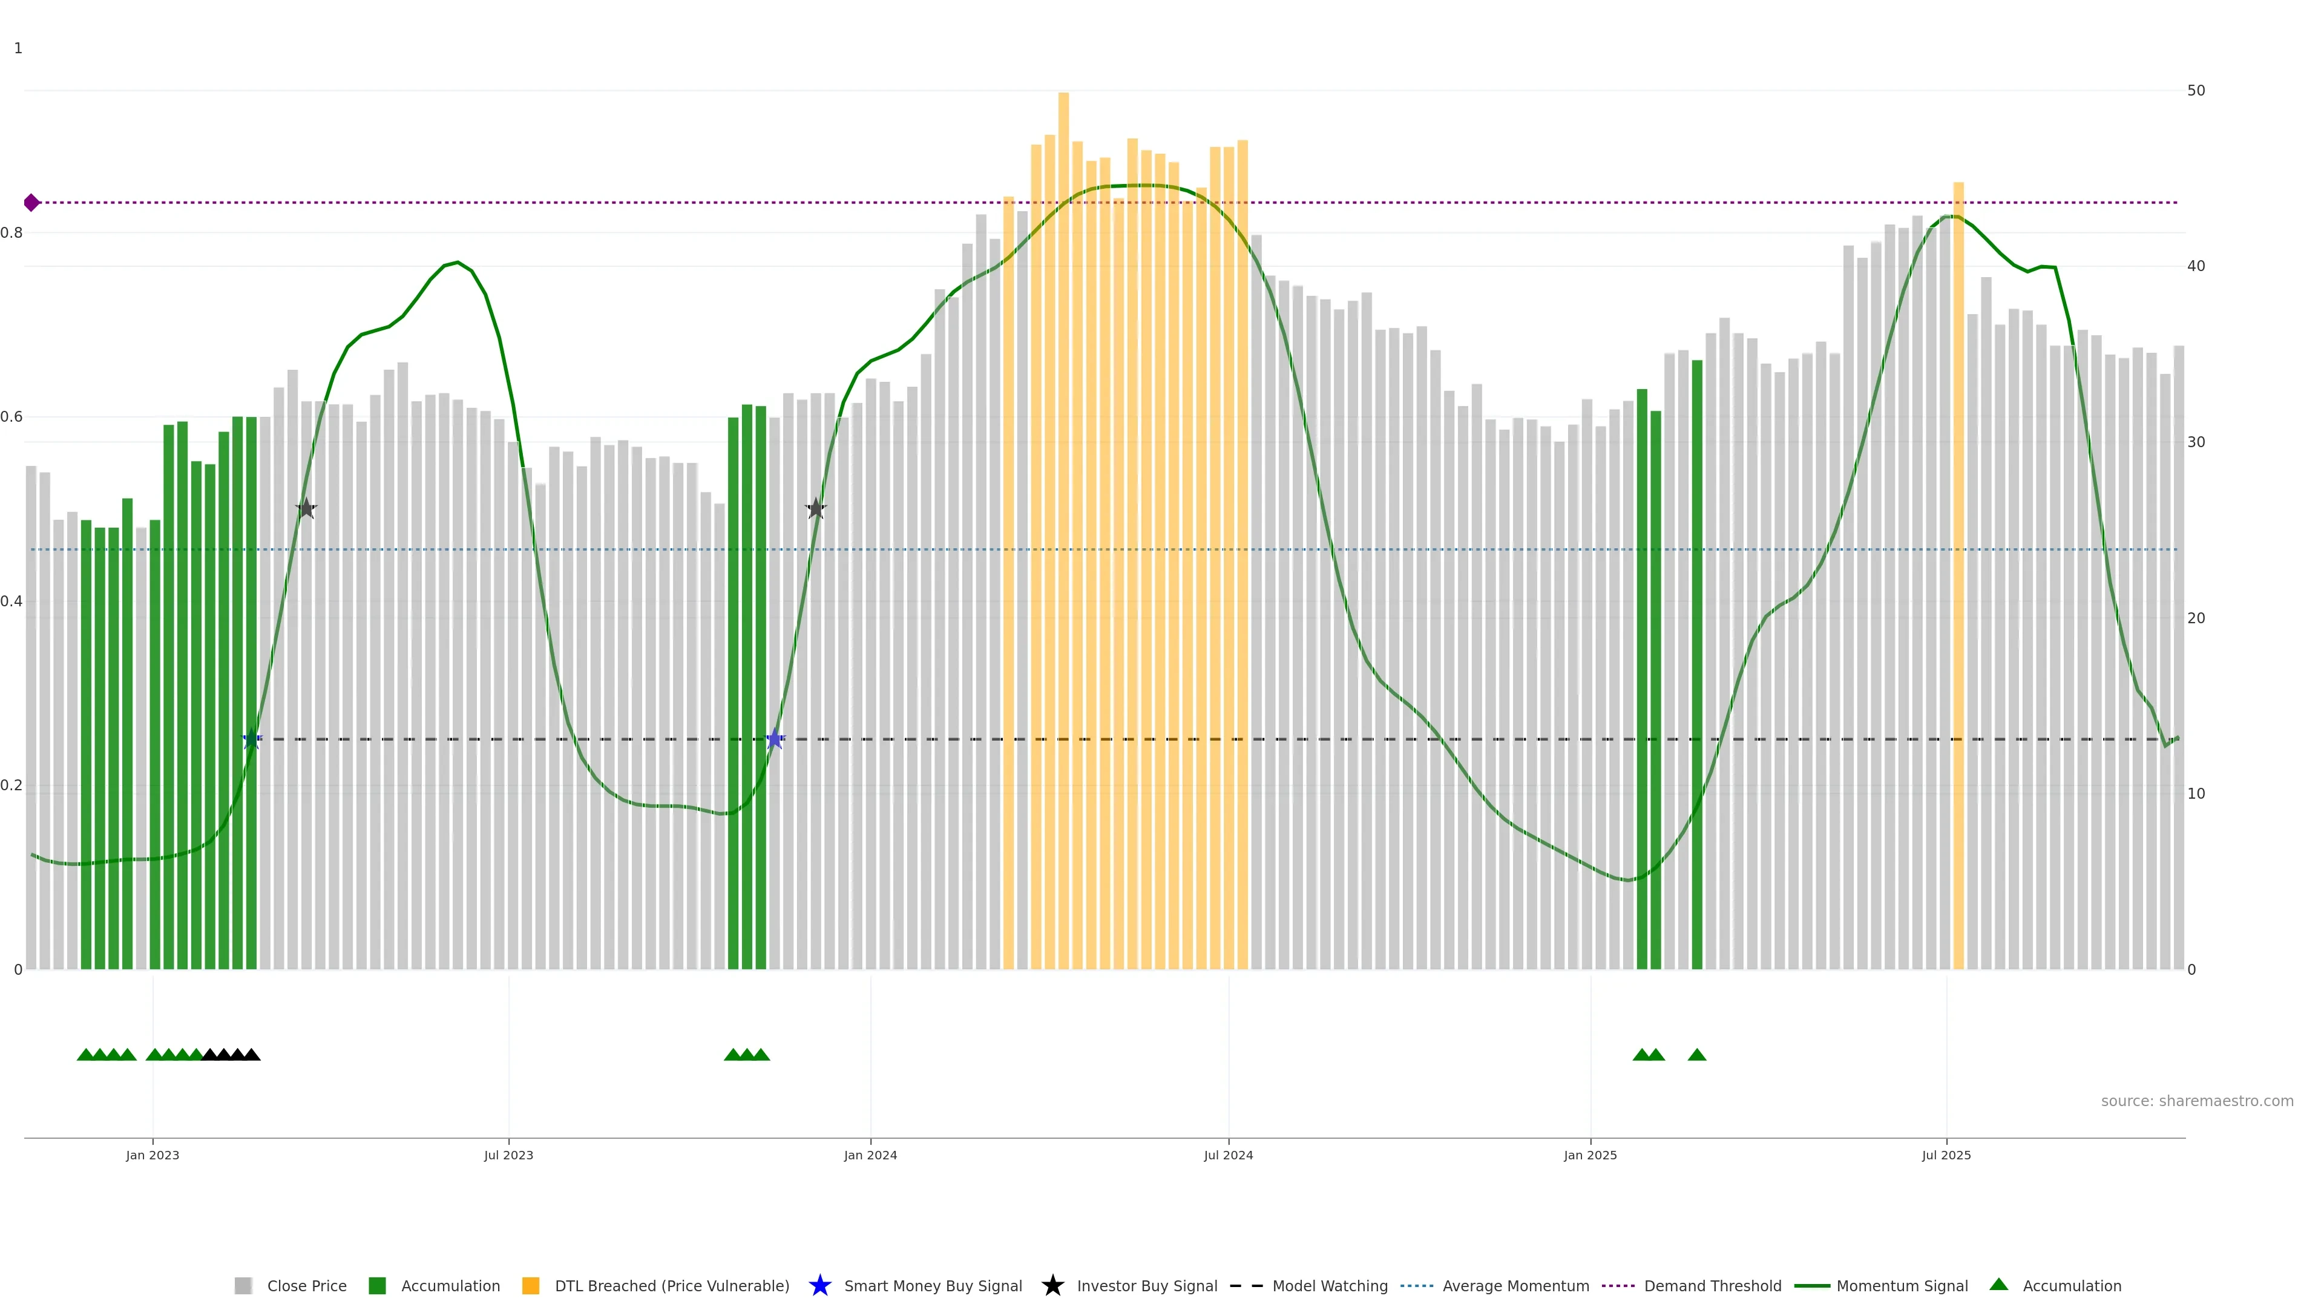
Task: Click the purple Demand Threshold diamond marker
Action: 31,203
